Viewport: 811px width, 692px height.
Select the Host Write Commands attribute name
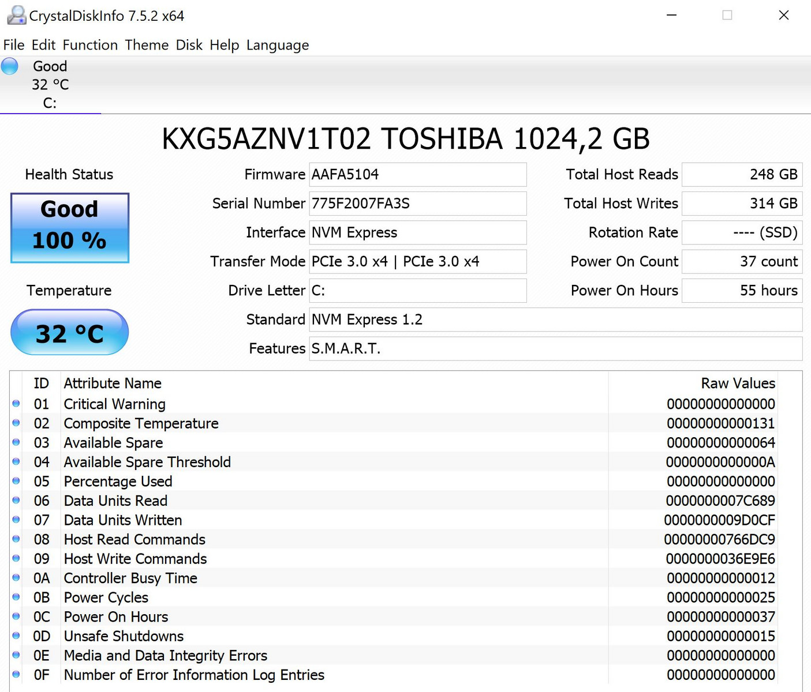[x=135, y=558]
